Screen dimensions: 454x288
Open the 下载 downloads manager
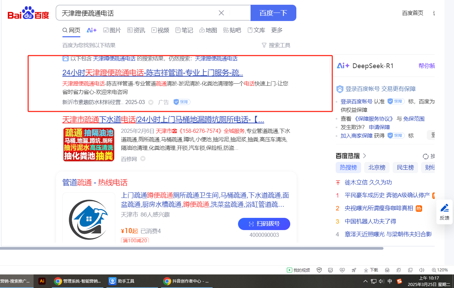(371, 270)
